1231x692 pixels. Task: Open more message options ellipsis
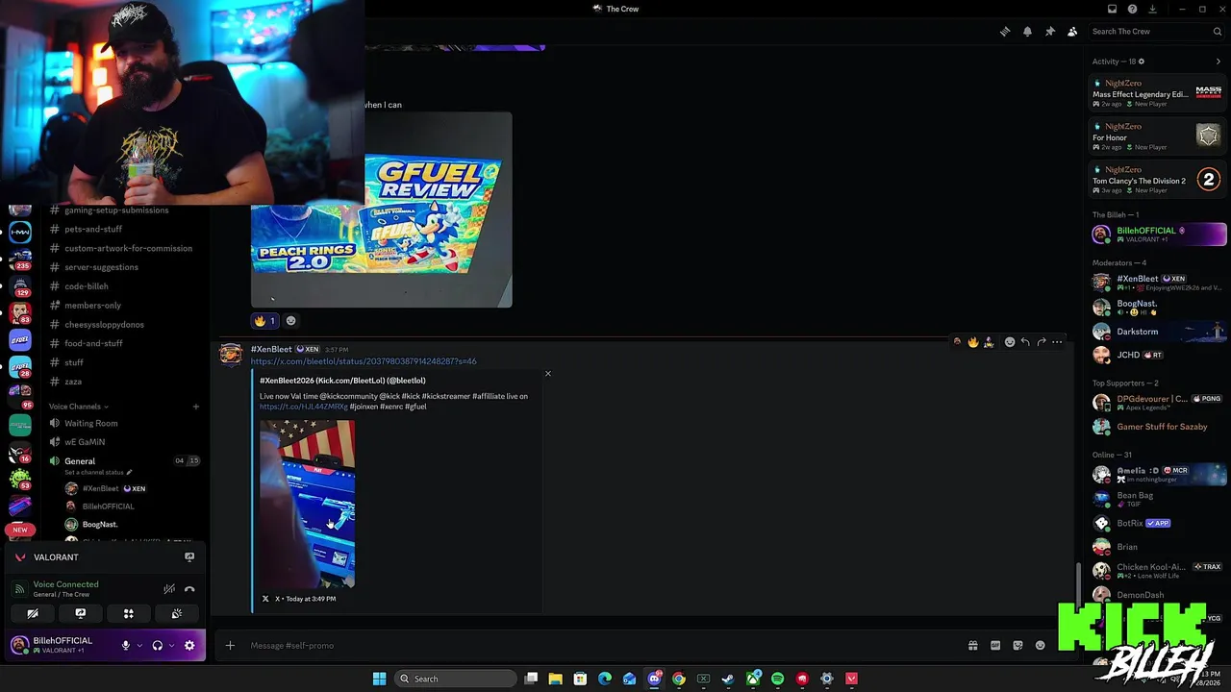coord(1057,342)
